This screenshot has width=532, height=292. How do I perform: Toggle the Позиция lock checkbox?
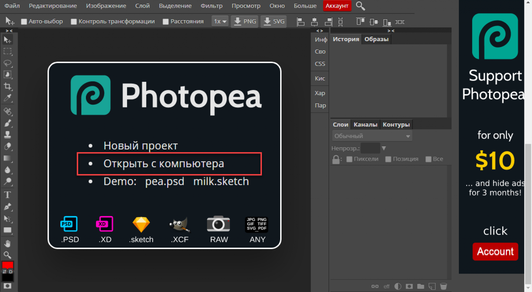388,159
